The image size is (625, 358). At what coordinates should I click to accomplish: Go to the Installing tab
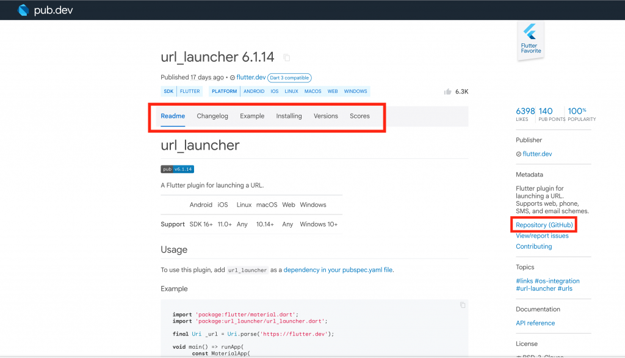point(289,116)
